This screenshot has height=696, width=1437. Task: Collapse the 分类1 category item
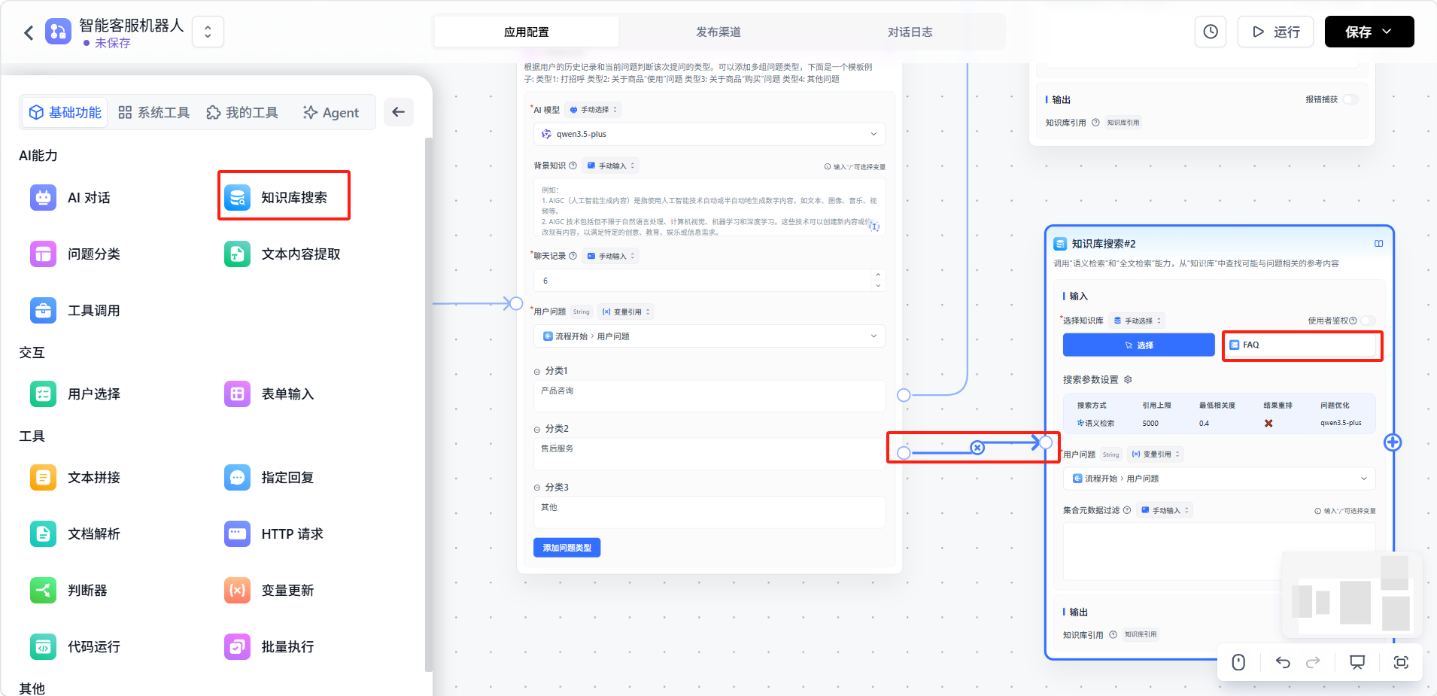pos(537,371)
